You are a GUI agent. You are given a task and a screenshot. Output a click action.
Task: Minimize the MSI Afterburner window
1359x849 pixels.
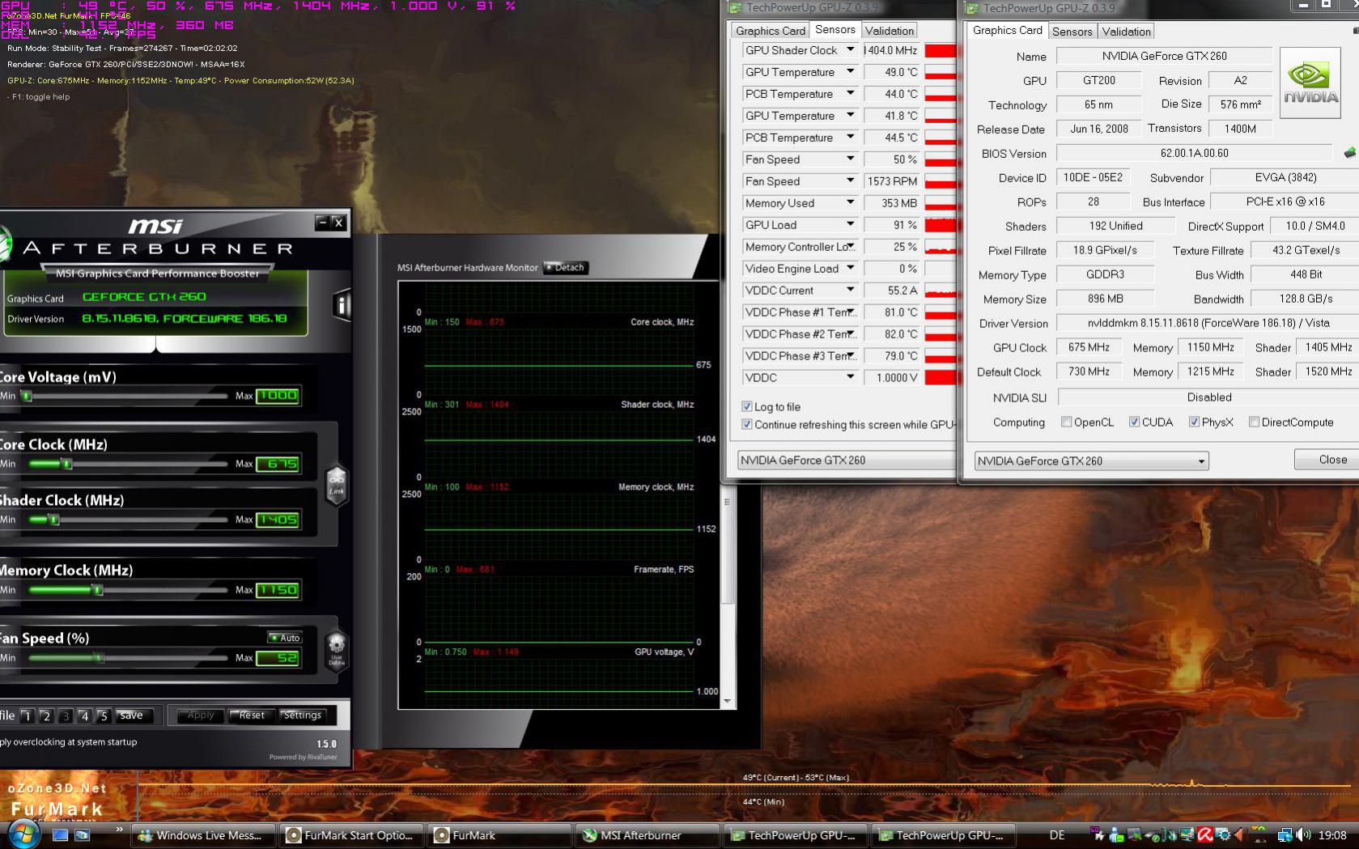pyautogui.click(x=322, y=222)
